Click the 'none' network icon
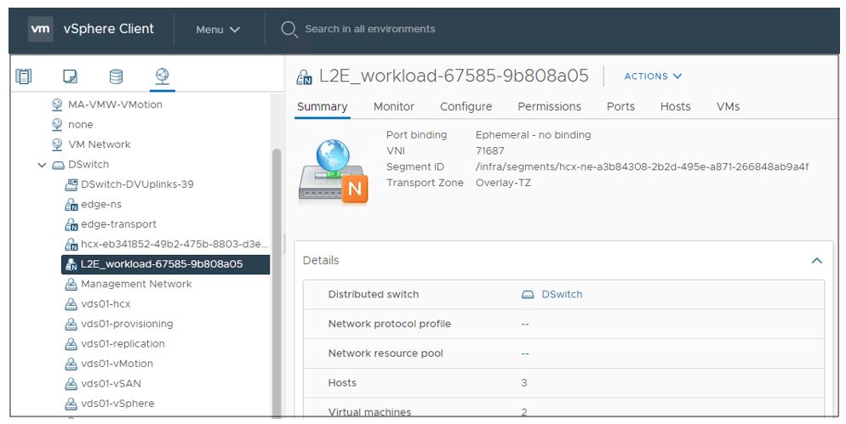Screen dimensions: 846x424 point(57,124)
